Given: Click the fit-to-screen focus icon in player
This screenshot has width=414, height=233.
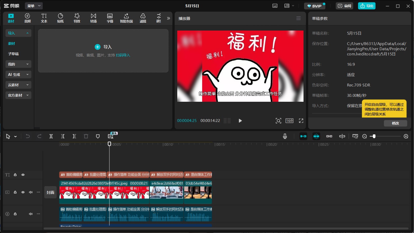Looking at the screenshot, I should (278, 121).
